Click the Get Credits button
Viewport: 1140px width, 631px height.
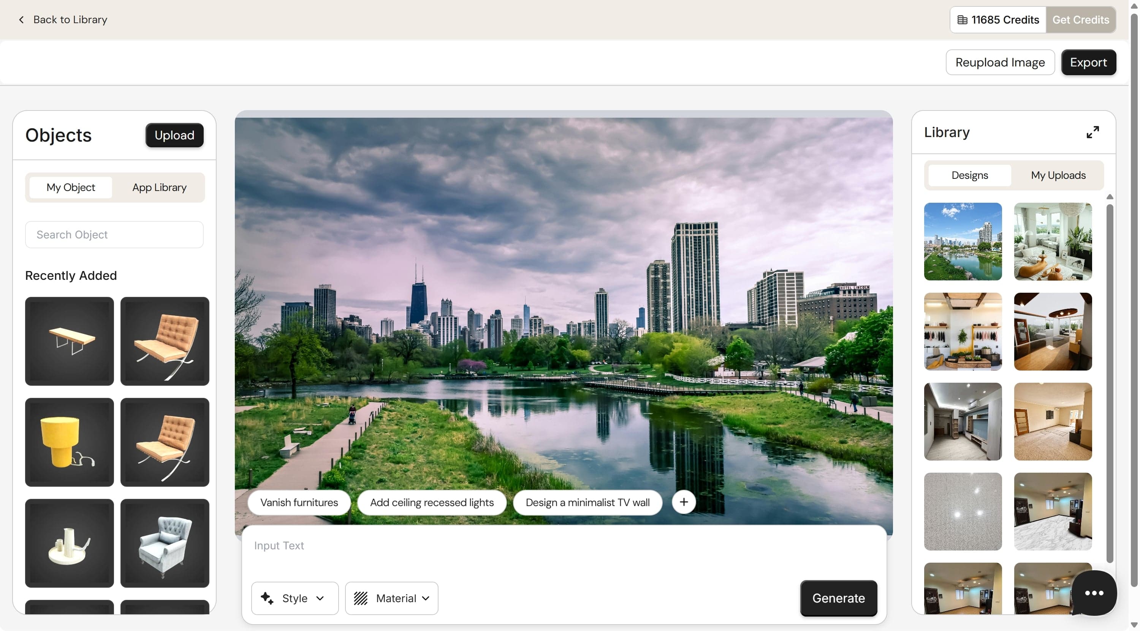1080,19
